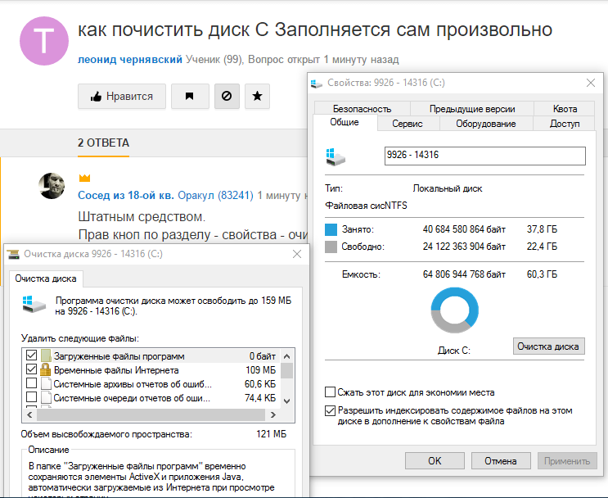Screen dimensions: 608x498
Task: Click file icon of Системные архивы отчетов row
Action: [46, 383]
